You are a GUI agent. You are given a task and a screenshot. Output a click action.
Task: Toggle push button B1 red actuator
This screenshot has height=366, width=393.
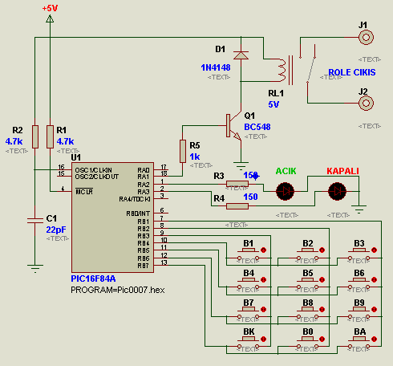coord(263,250)
